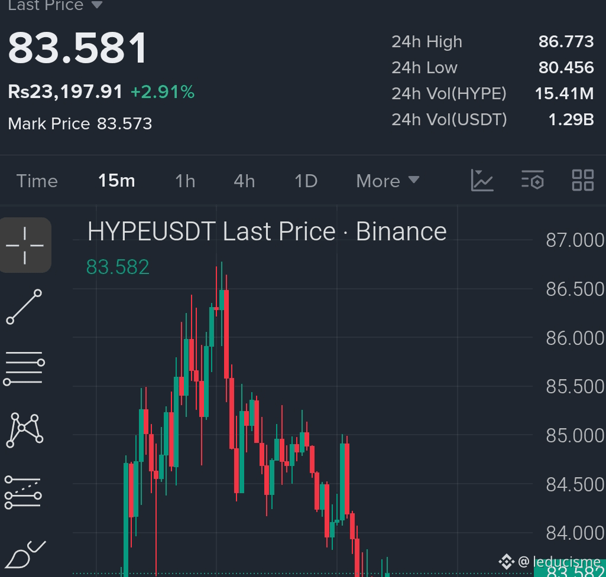The width and height of the screenshot is (606, 577).
Task: Click the 84.000 price axis label
Action: point(575,533)
